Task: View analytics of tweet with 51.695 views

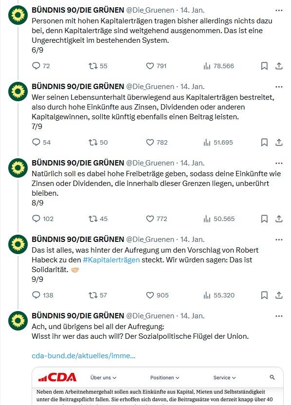Action: pyautogui.click(x=218, y=142)
